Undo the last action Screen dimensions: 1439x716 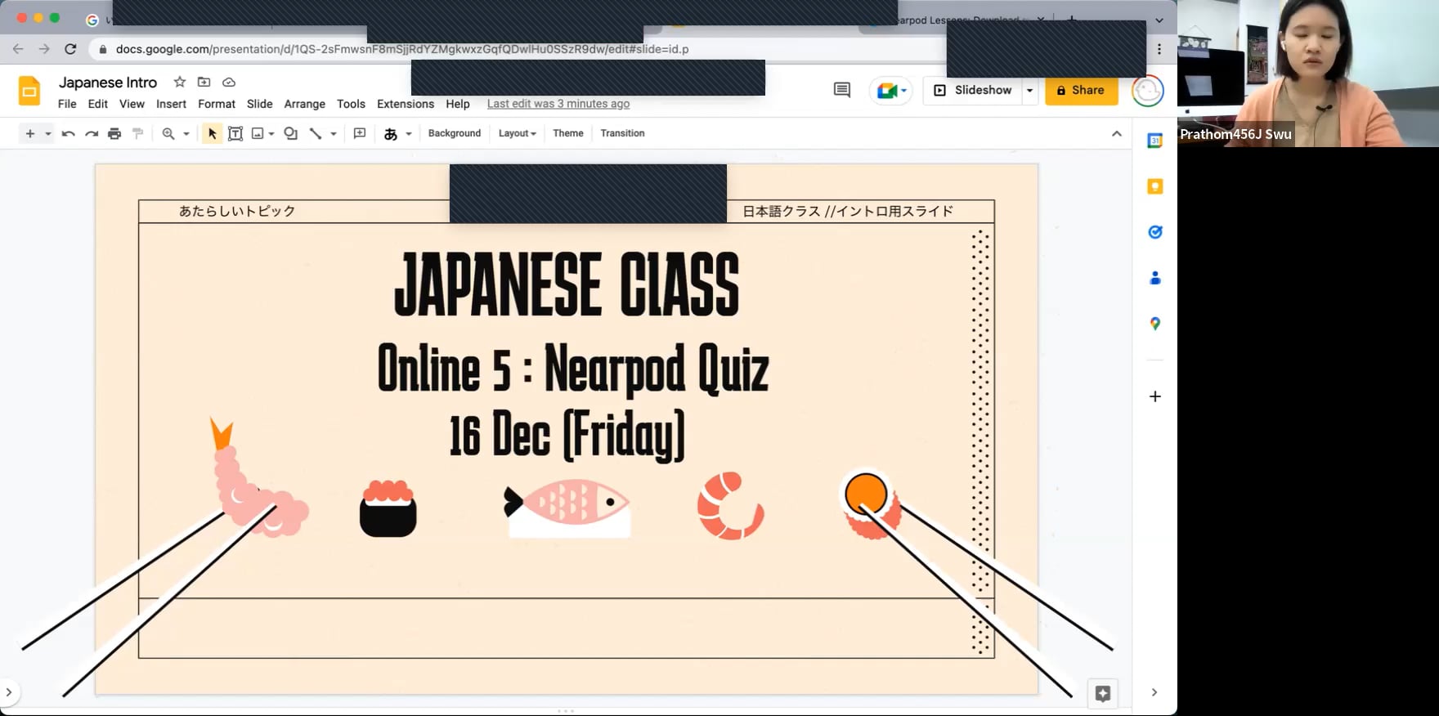[69, 133]
